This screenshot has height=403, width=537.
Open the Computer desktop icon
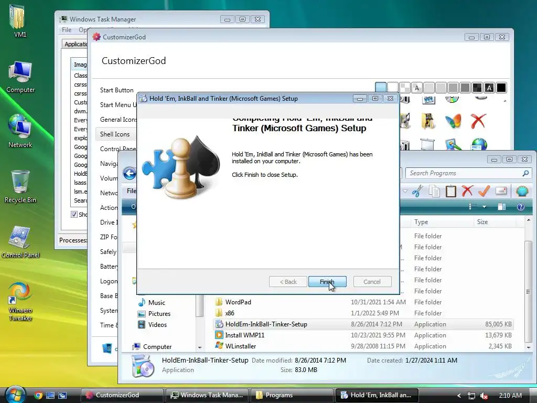coord(20,77)
